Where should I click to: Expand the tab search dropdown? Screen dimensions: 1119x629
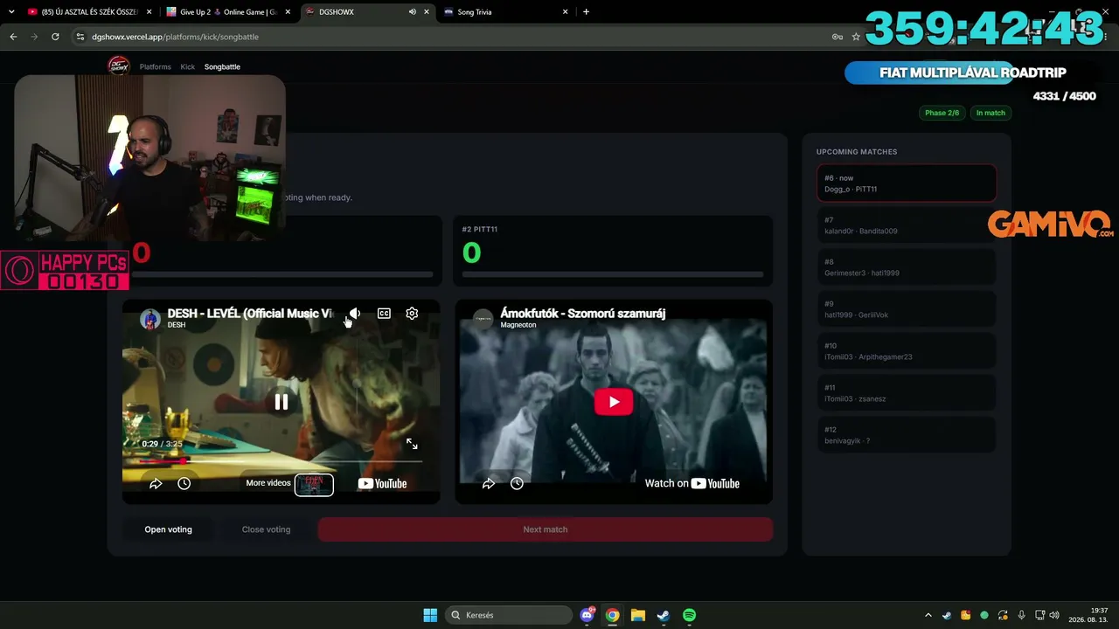(x=11, y=12)
